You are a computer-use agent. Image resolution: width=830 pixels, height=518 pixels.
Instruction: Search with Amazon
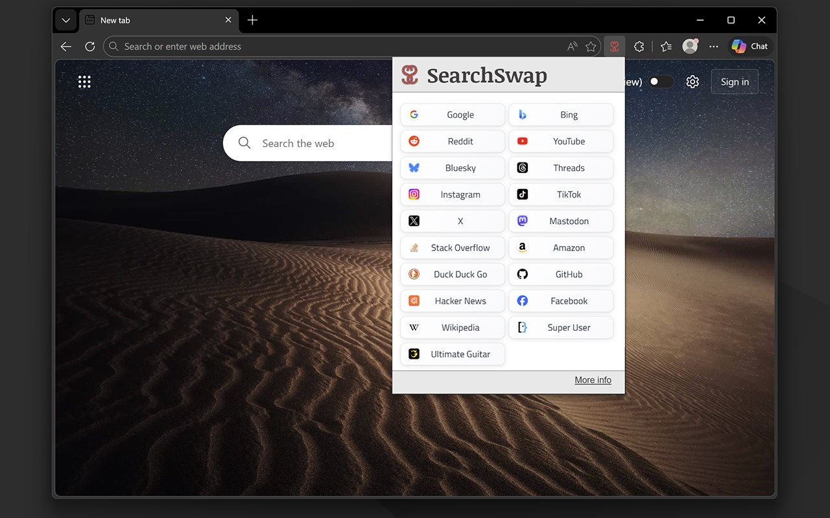(561, 247)
